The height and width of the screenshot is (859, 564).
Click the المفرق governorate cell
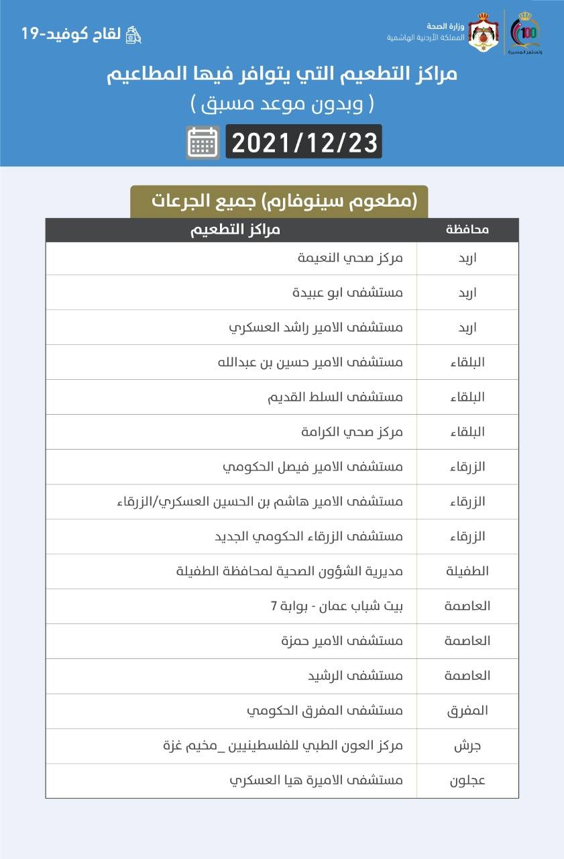(467, 711)
